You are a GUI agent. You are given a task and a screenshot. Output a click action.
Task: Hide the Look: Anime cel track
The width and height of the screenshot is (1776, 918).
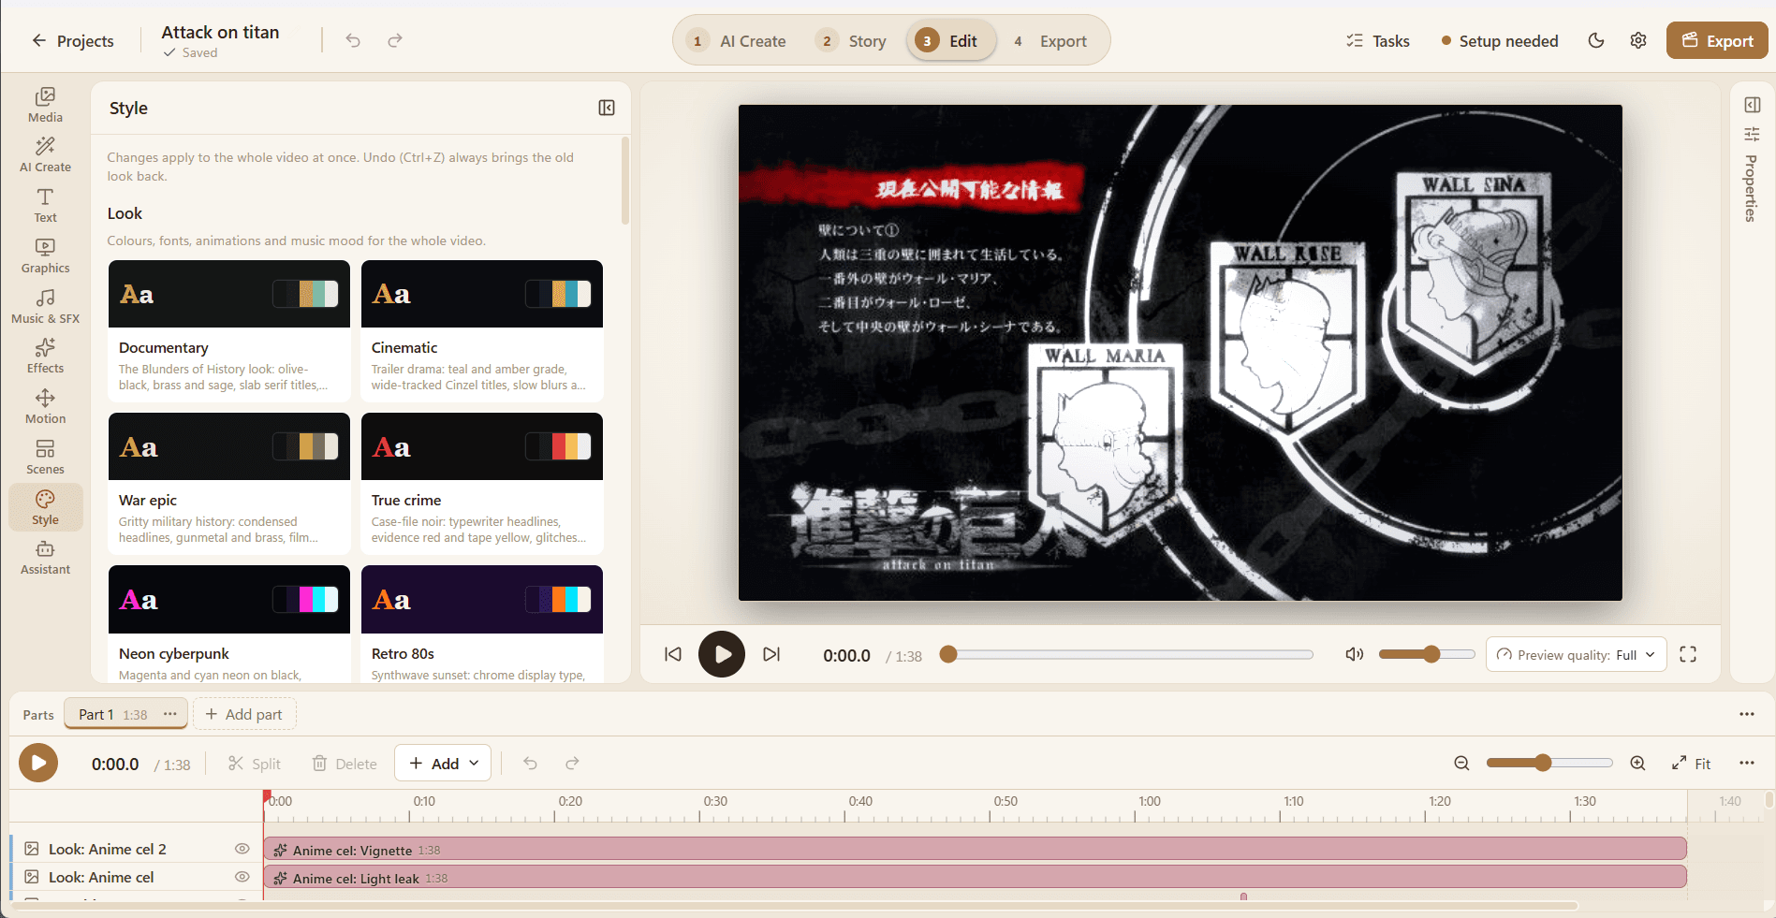[x=242, y=877]
